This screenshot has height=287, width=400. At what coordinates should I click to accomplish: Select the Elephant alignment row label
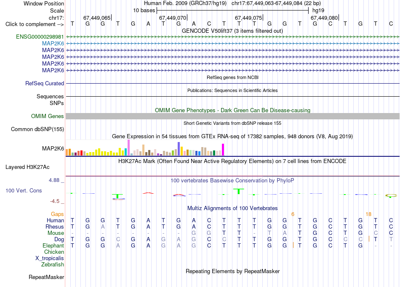coord(53,245)
